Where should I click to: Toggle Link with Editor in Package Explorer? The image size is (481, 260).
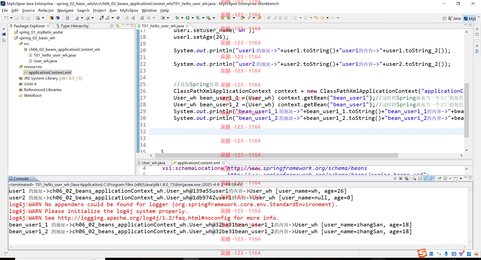pyautogui.click(x=117, y=26)
